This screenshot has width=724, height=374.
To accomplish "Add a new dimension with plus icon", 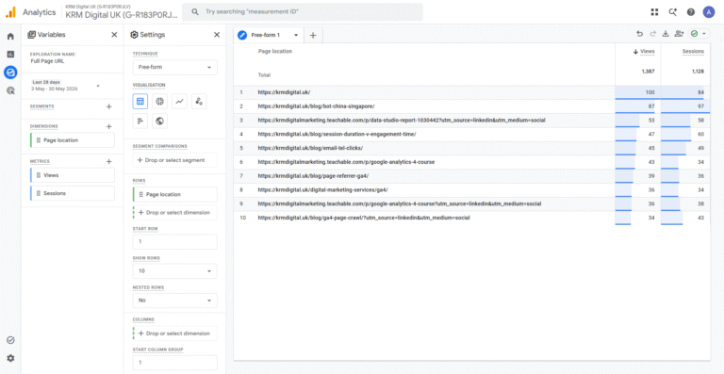I will (109, 126).
